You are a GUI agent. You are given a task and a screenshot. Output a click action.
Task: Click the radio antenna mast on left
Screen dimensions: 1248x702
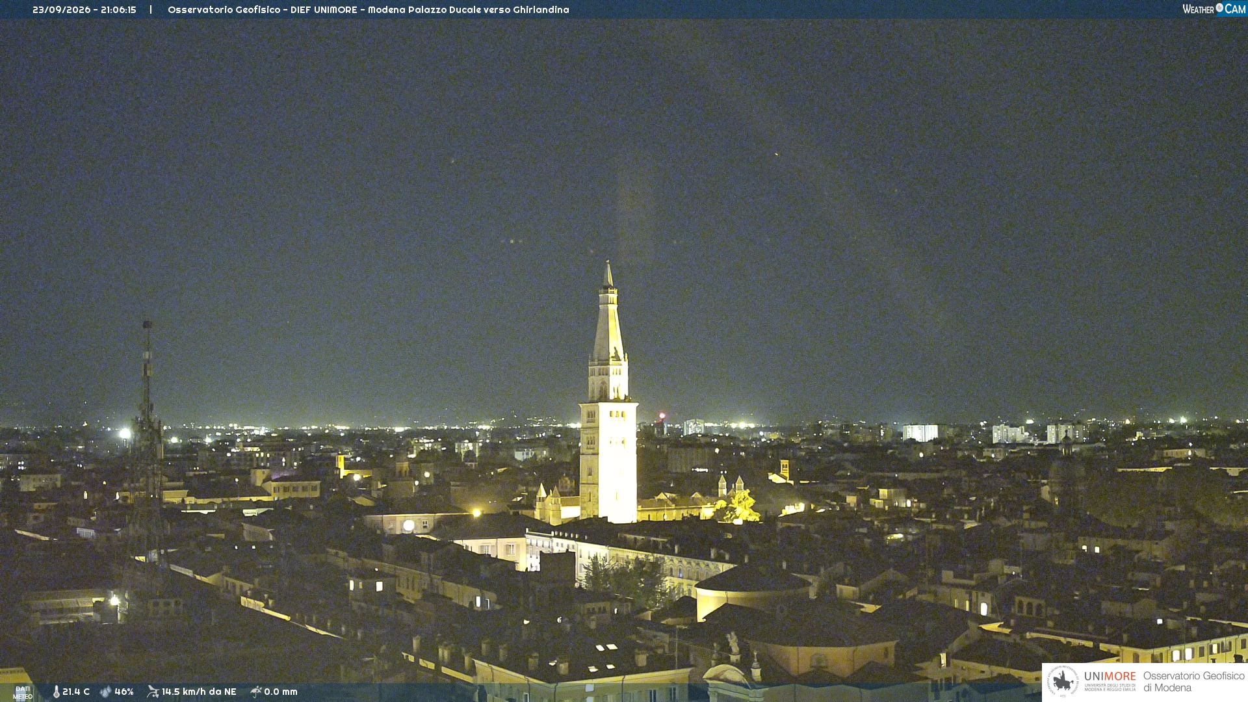(148, 442)
